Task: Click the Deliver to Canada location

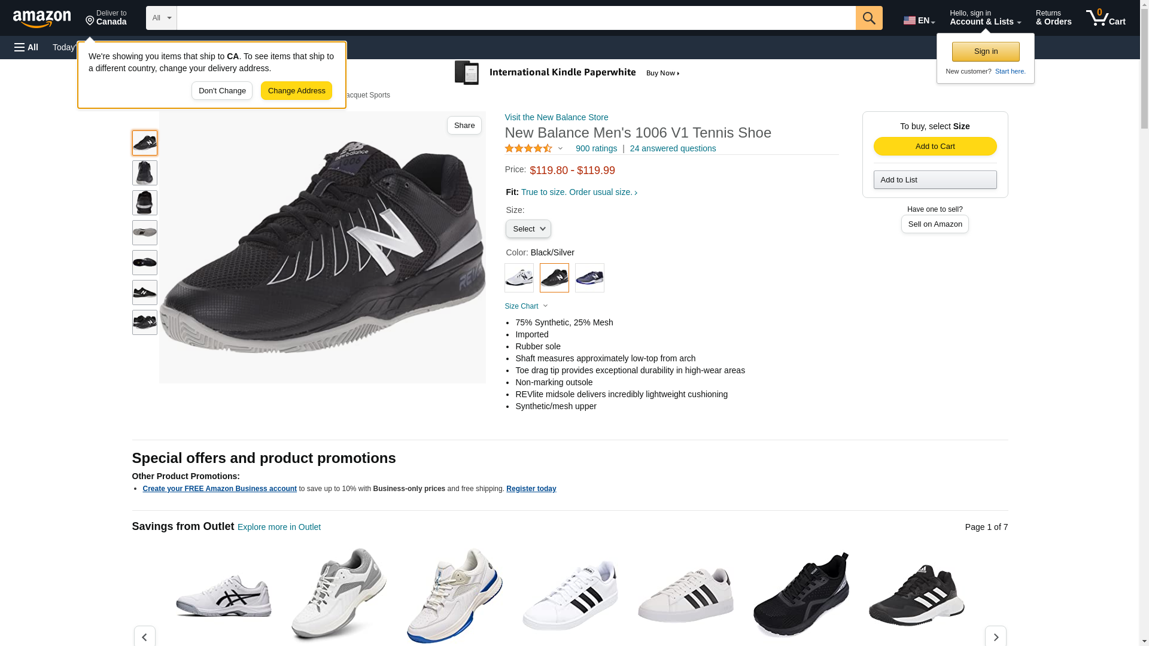Action: [106, 18]
